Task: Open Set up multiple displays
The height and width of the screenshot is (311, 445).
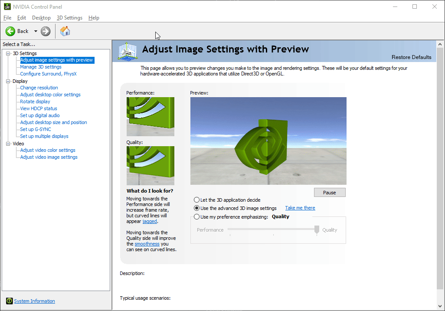Action: click(x=44, y=136)
